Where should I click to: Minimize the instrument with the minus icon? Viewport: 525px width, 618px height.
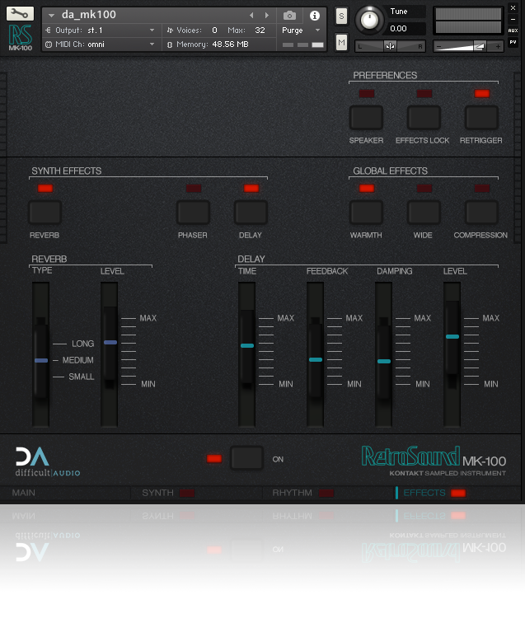click(513, 19)
